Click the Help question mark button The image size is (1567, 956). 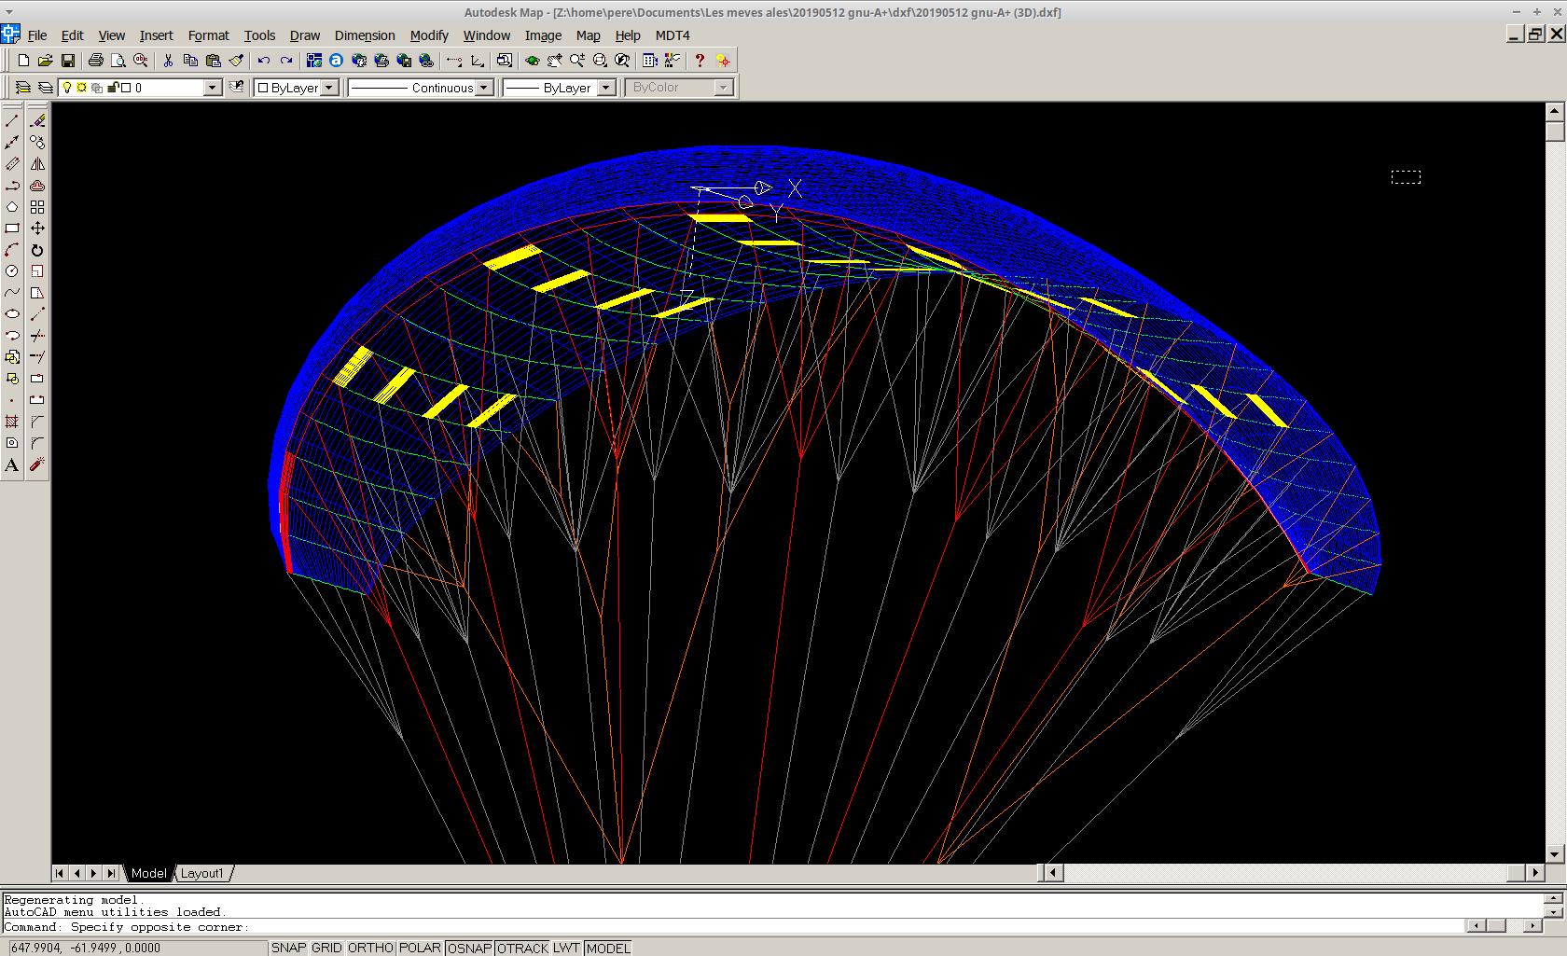(x=700, y=61)
